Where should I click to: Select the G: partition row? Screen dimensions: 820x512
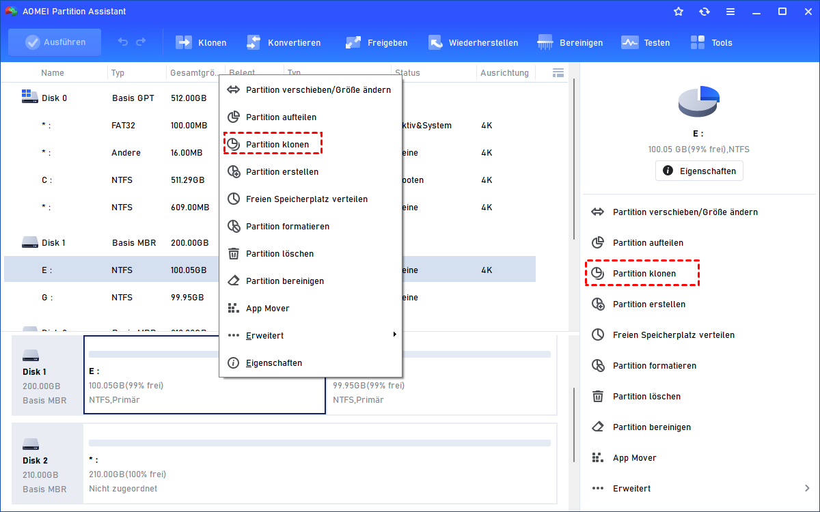[270, 297]
